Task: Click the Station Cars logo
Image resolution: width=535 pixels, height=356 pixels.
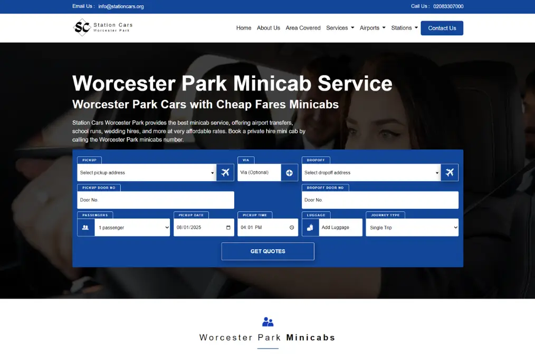Action: tap(103, 27)
